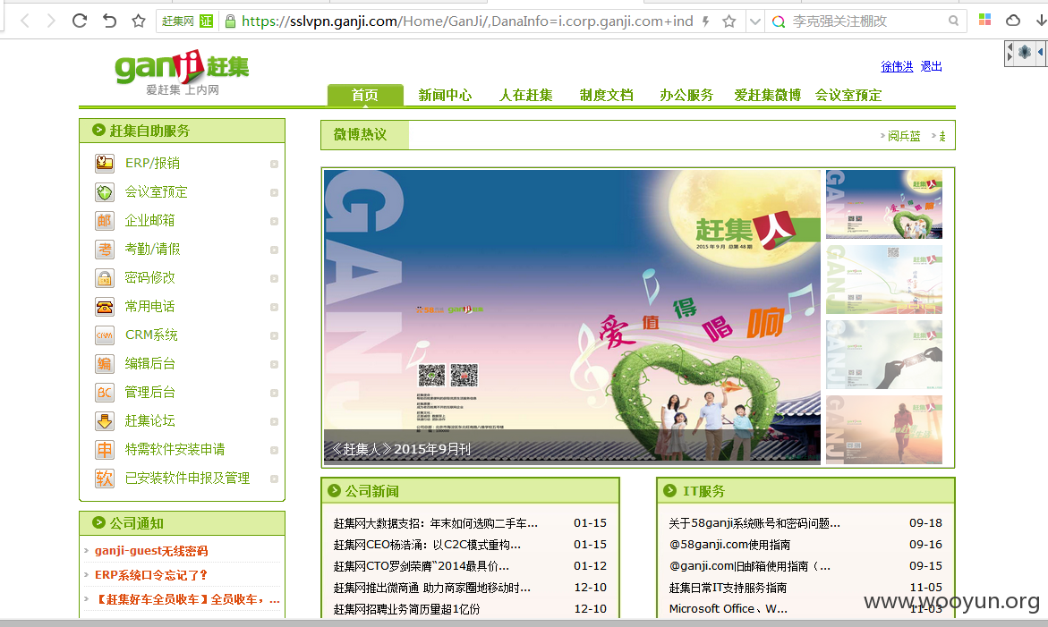The height and width of the screenshot is (627, 1048).
Task: Open ganji-guest无线密码 notice
Action: pyautogui.click(x=151, y=551)
